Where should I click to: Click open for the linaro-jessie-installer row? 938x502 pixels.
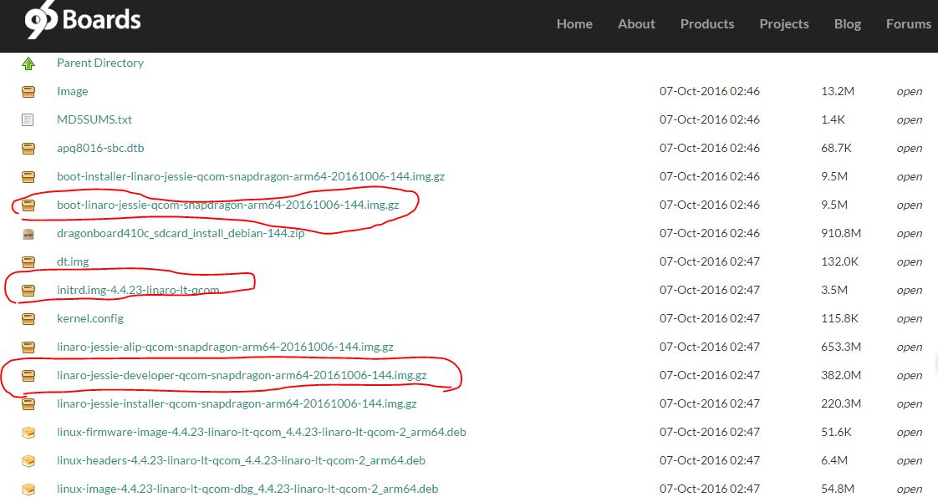click(910, 403)
